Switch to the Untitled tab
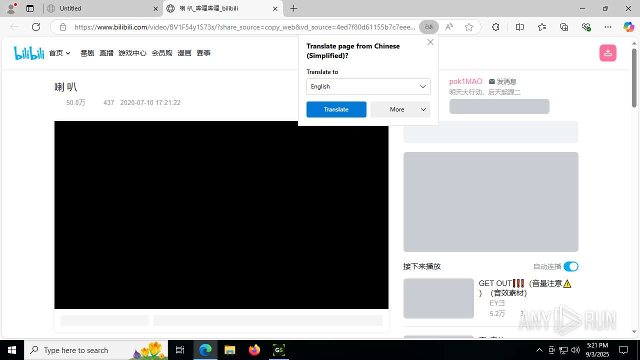Image resolution: width=640 pixels, height=360 pixels. pyautogui.click(x=103, y=8)
